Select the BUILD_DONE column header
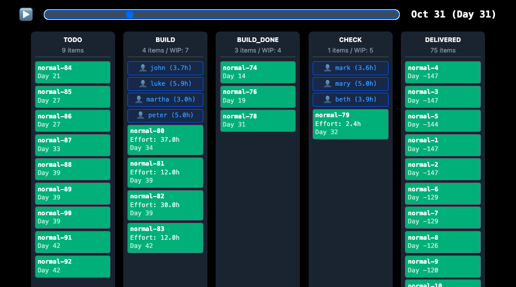 coord(258,40)
